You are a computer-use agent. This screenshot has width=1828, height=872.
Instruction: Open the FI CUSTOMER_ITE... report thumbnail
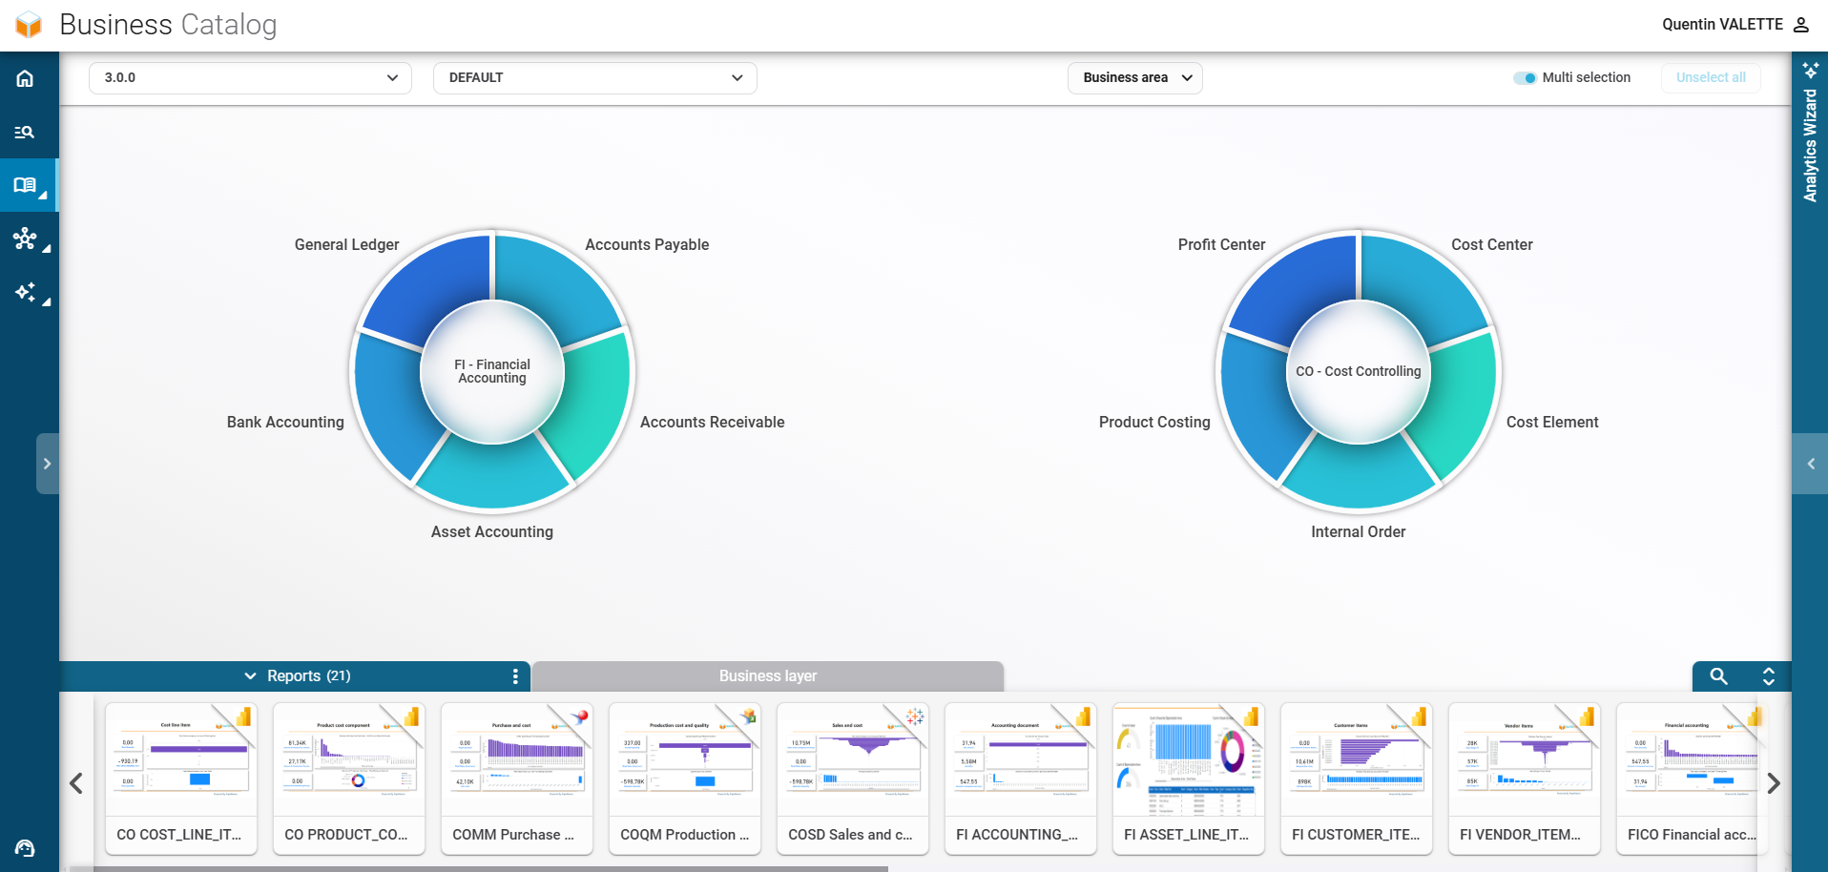click(1357, 779)
